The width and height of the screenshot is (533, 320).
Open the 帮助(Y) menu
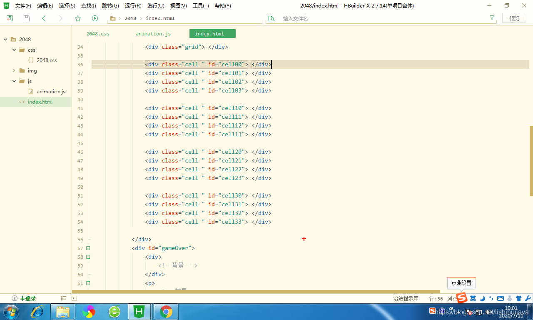point(223,6)
